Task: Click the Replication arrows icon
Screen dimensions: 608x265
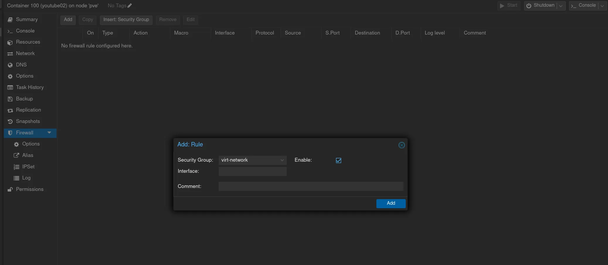Action: click(x=10, y=110)
